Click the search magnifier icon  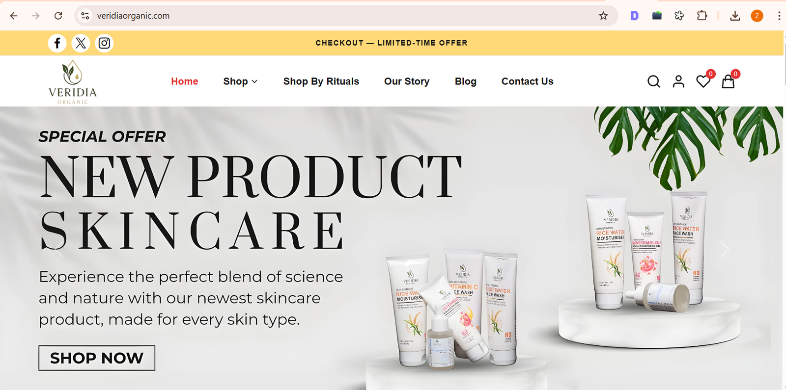653,81
